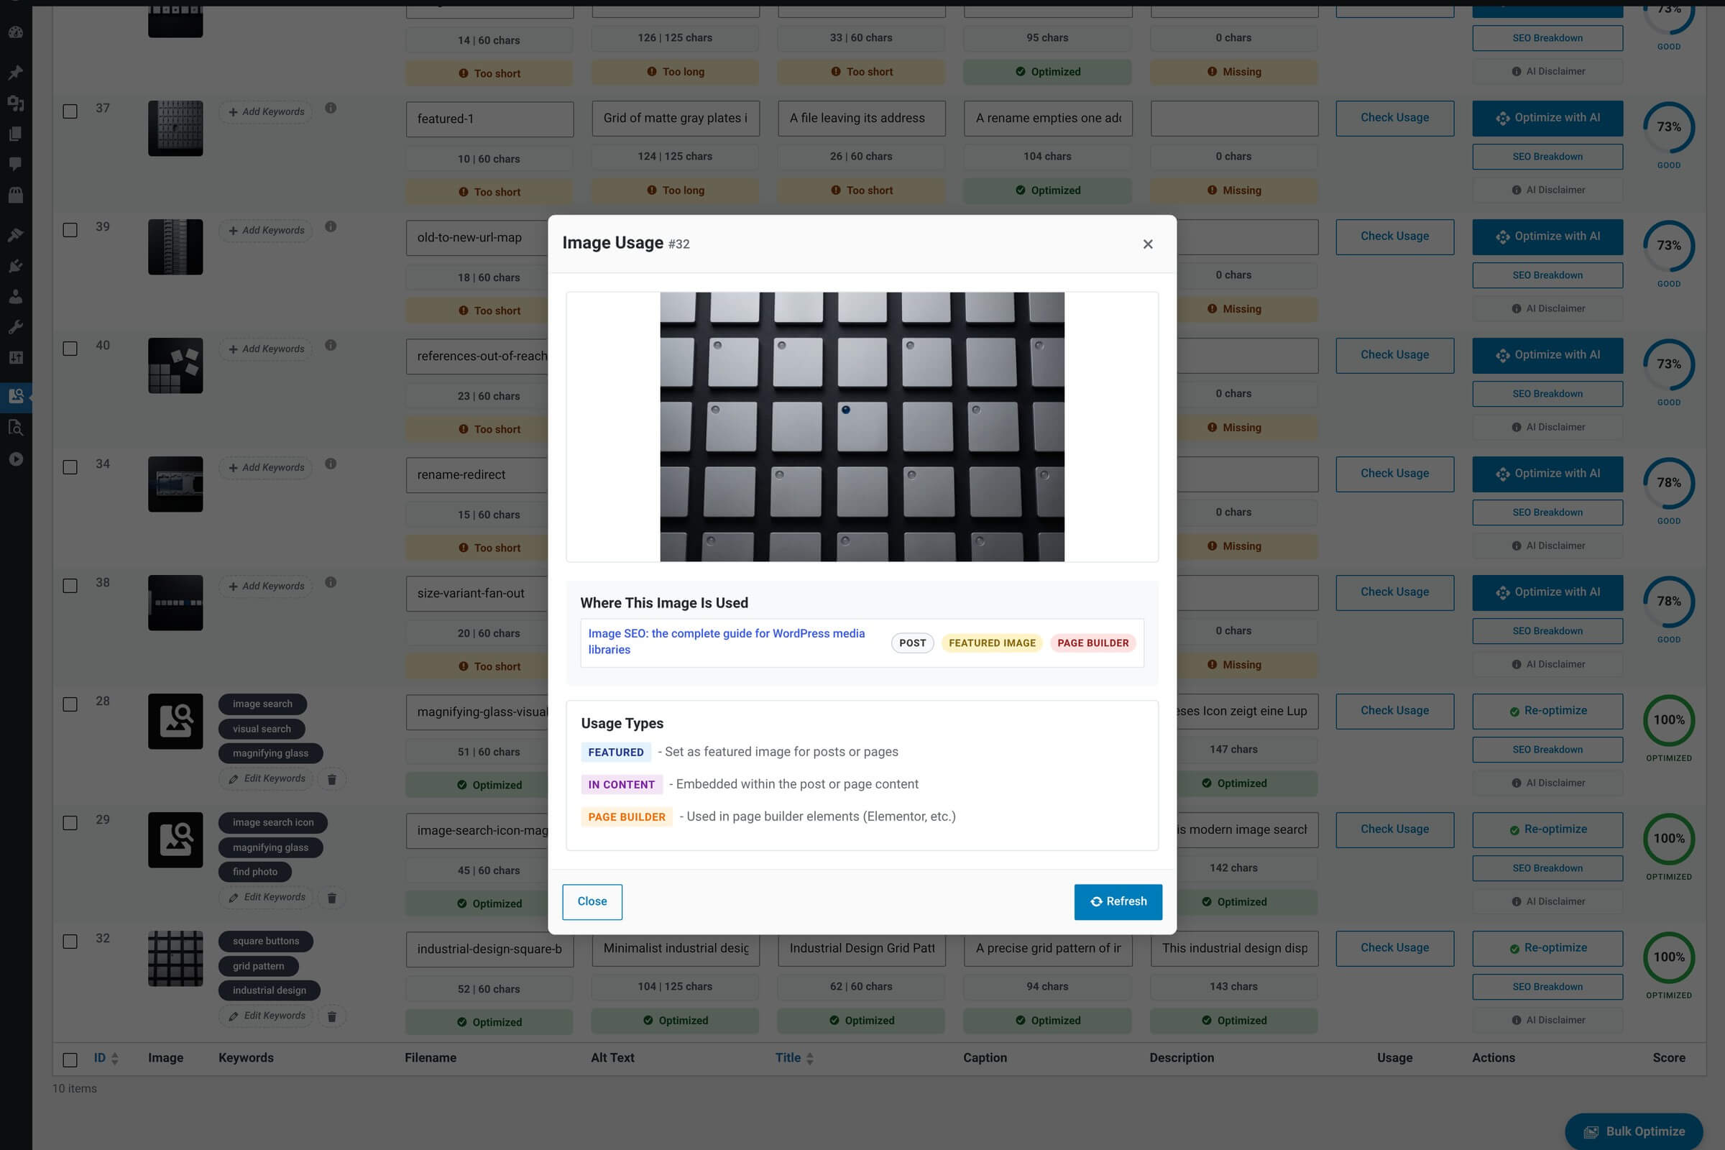The height and width of the screenshot is (1150, 1725).
Task: Select the checkbox for image row 29
Action: coord(70,823)
